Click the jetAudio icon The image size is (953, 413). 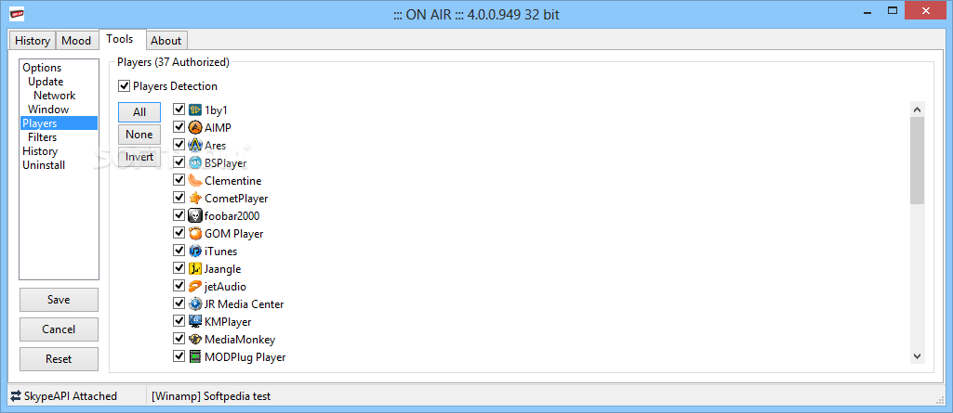click(x=195, y=286)
